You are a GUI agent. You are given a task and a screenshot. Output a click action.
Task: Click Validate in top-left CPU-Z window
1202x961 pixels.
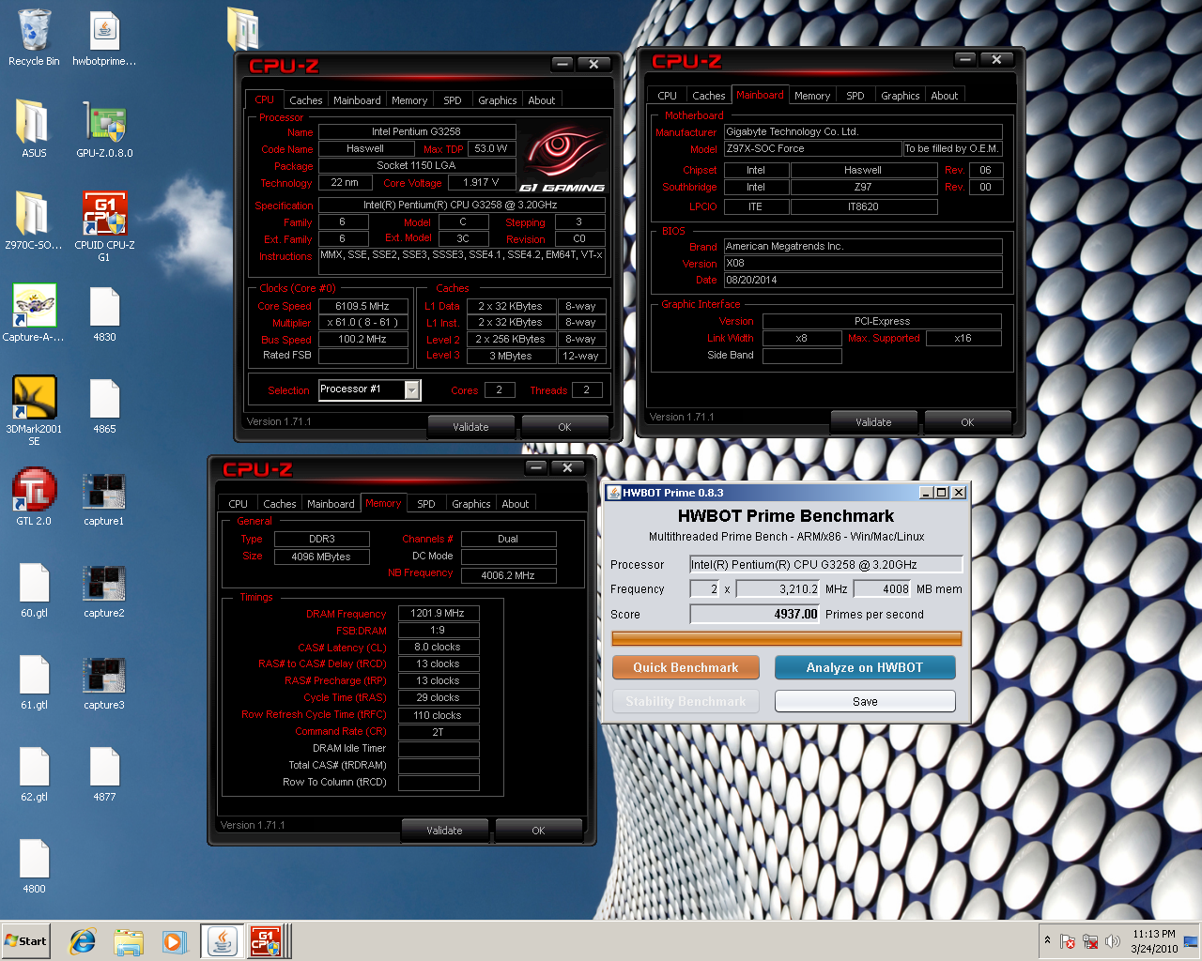[470, 427]
